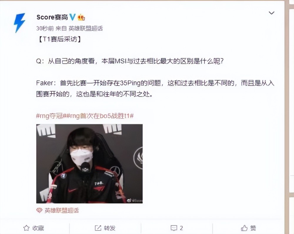Enlarge the Faker interview photo thumbnail

(x=89, y=164)
